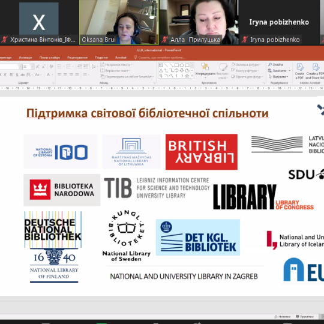The width and height of the screenshot is (324, 324).
Task: Open the Рецензування ribbon tab
Action: click(x=77, y=58)
